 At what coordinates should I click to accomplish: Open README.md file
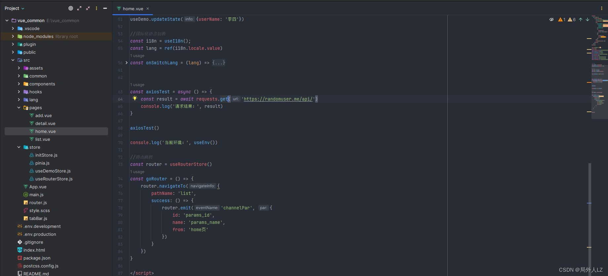(x=36, y=274)
